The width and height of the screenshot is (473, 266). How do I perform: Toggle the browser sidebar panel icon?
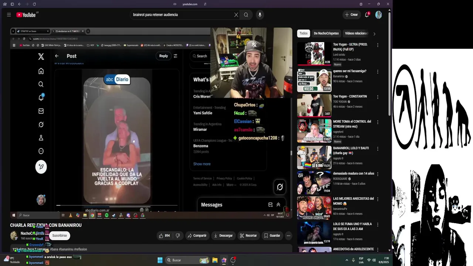(12, 4)
